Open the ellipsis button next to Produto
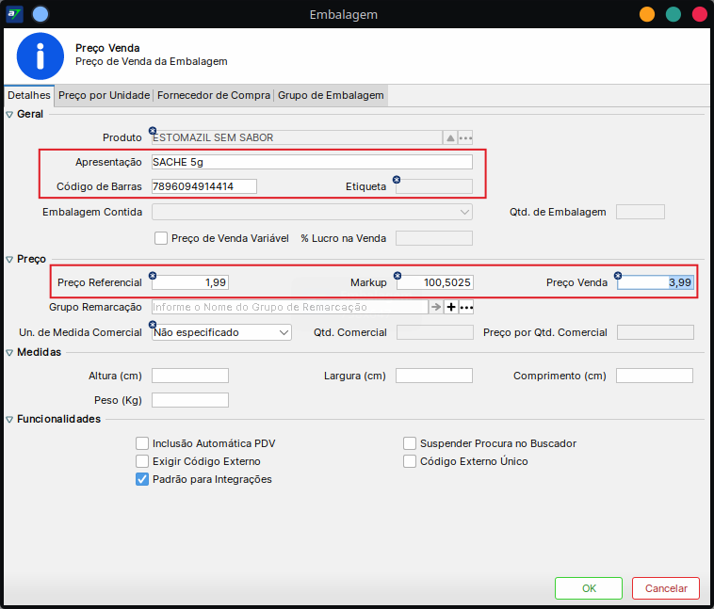Screen dimensions: 714x609 [x=465, y=137]
